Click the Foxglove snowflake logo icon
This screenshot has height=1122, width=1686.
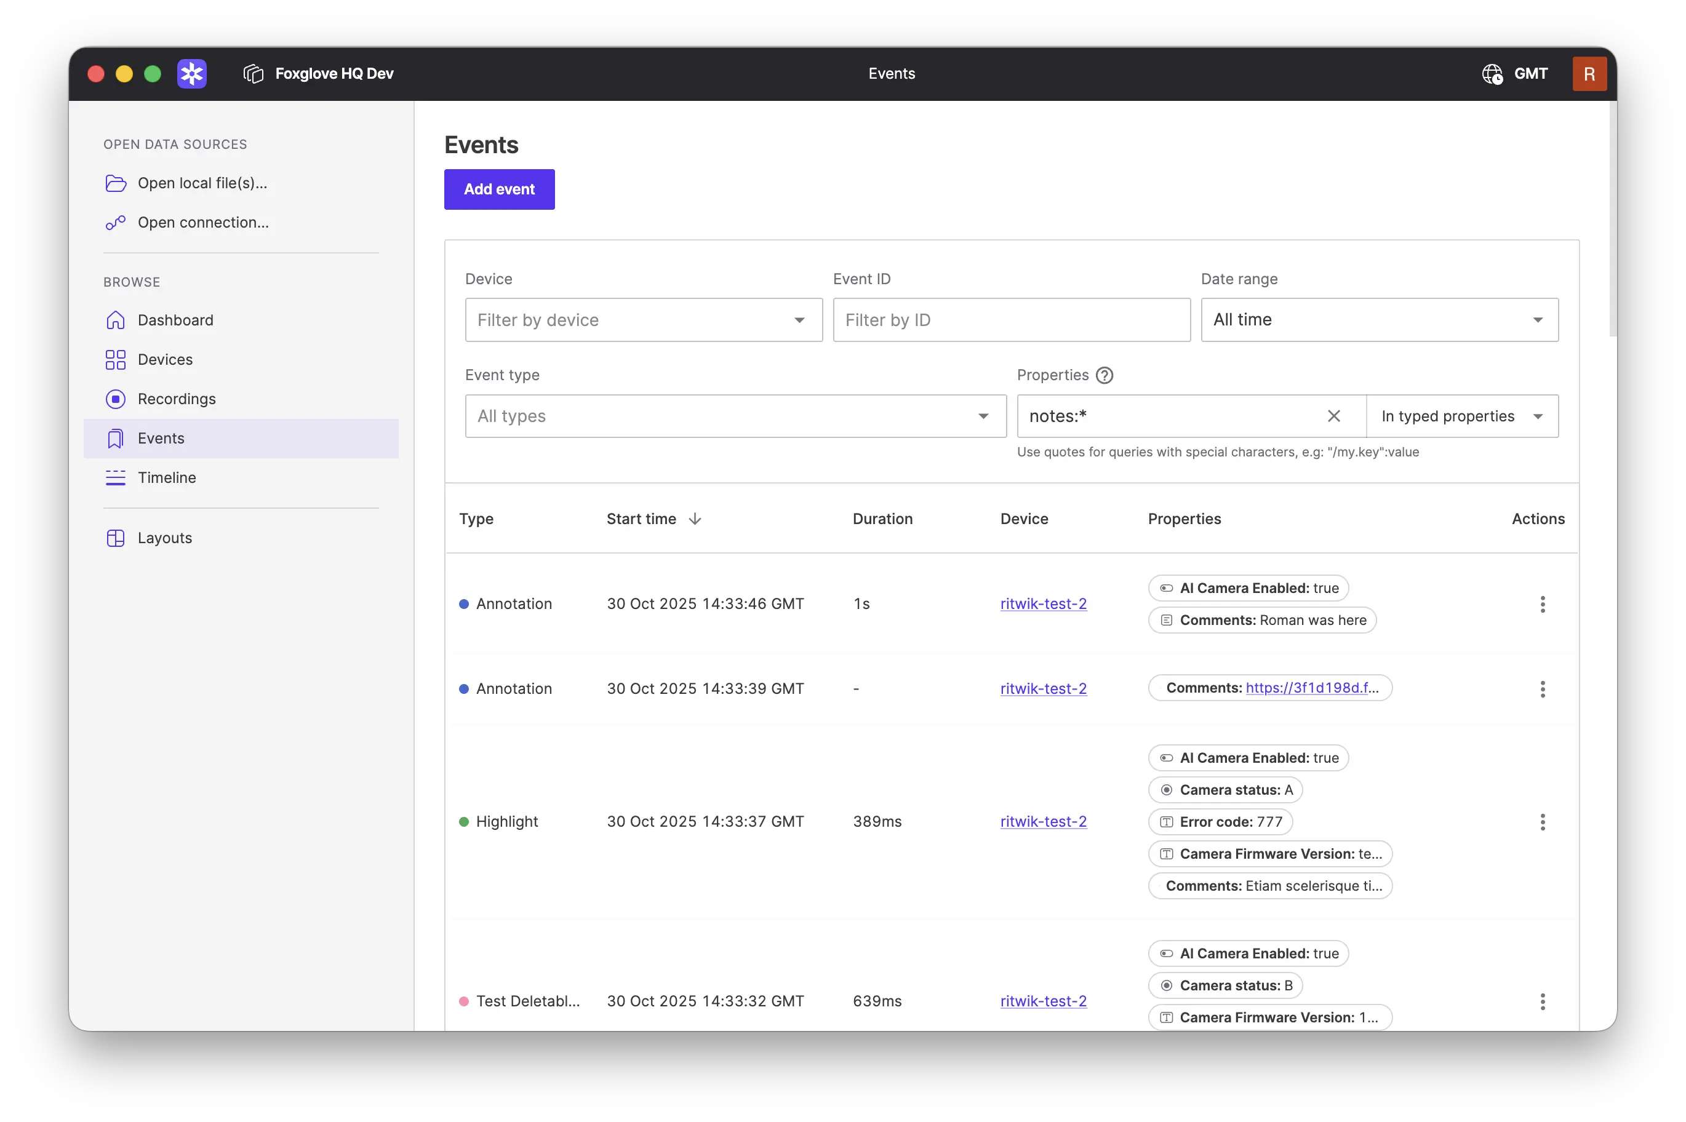[192, 74]
